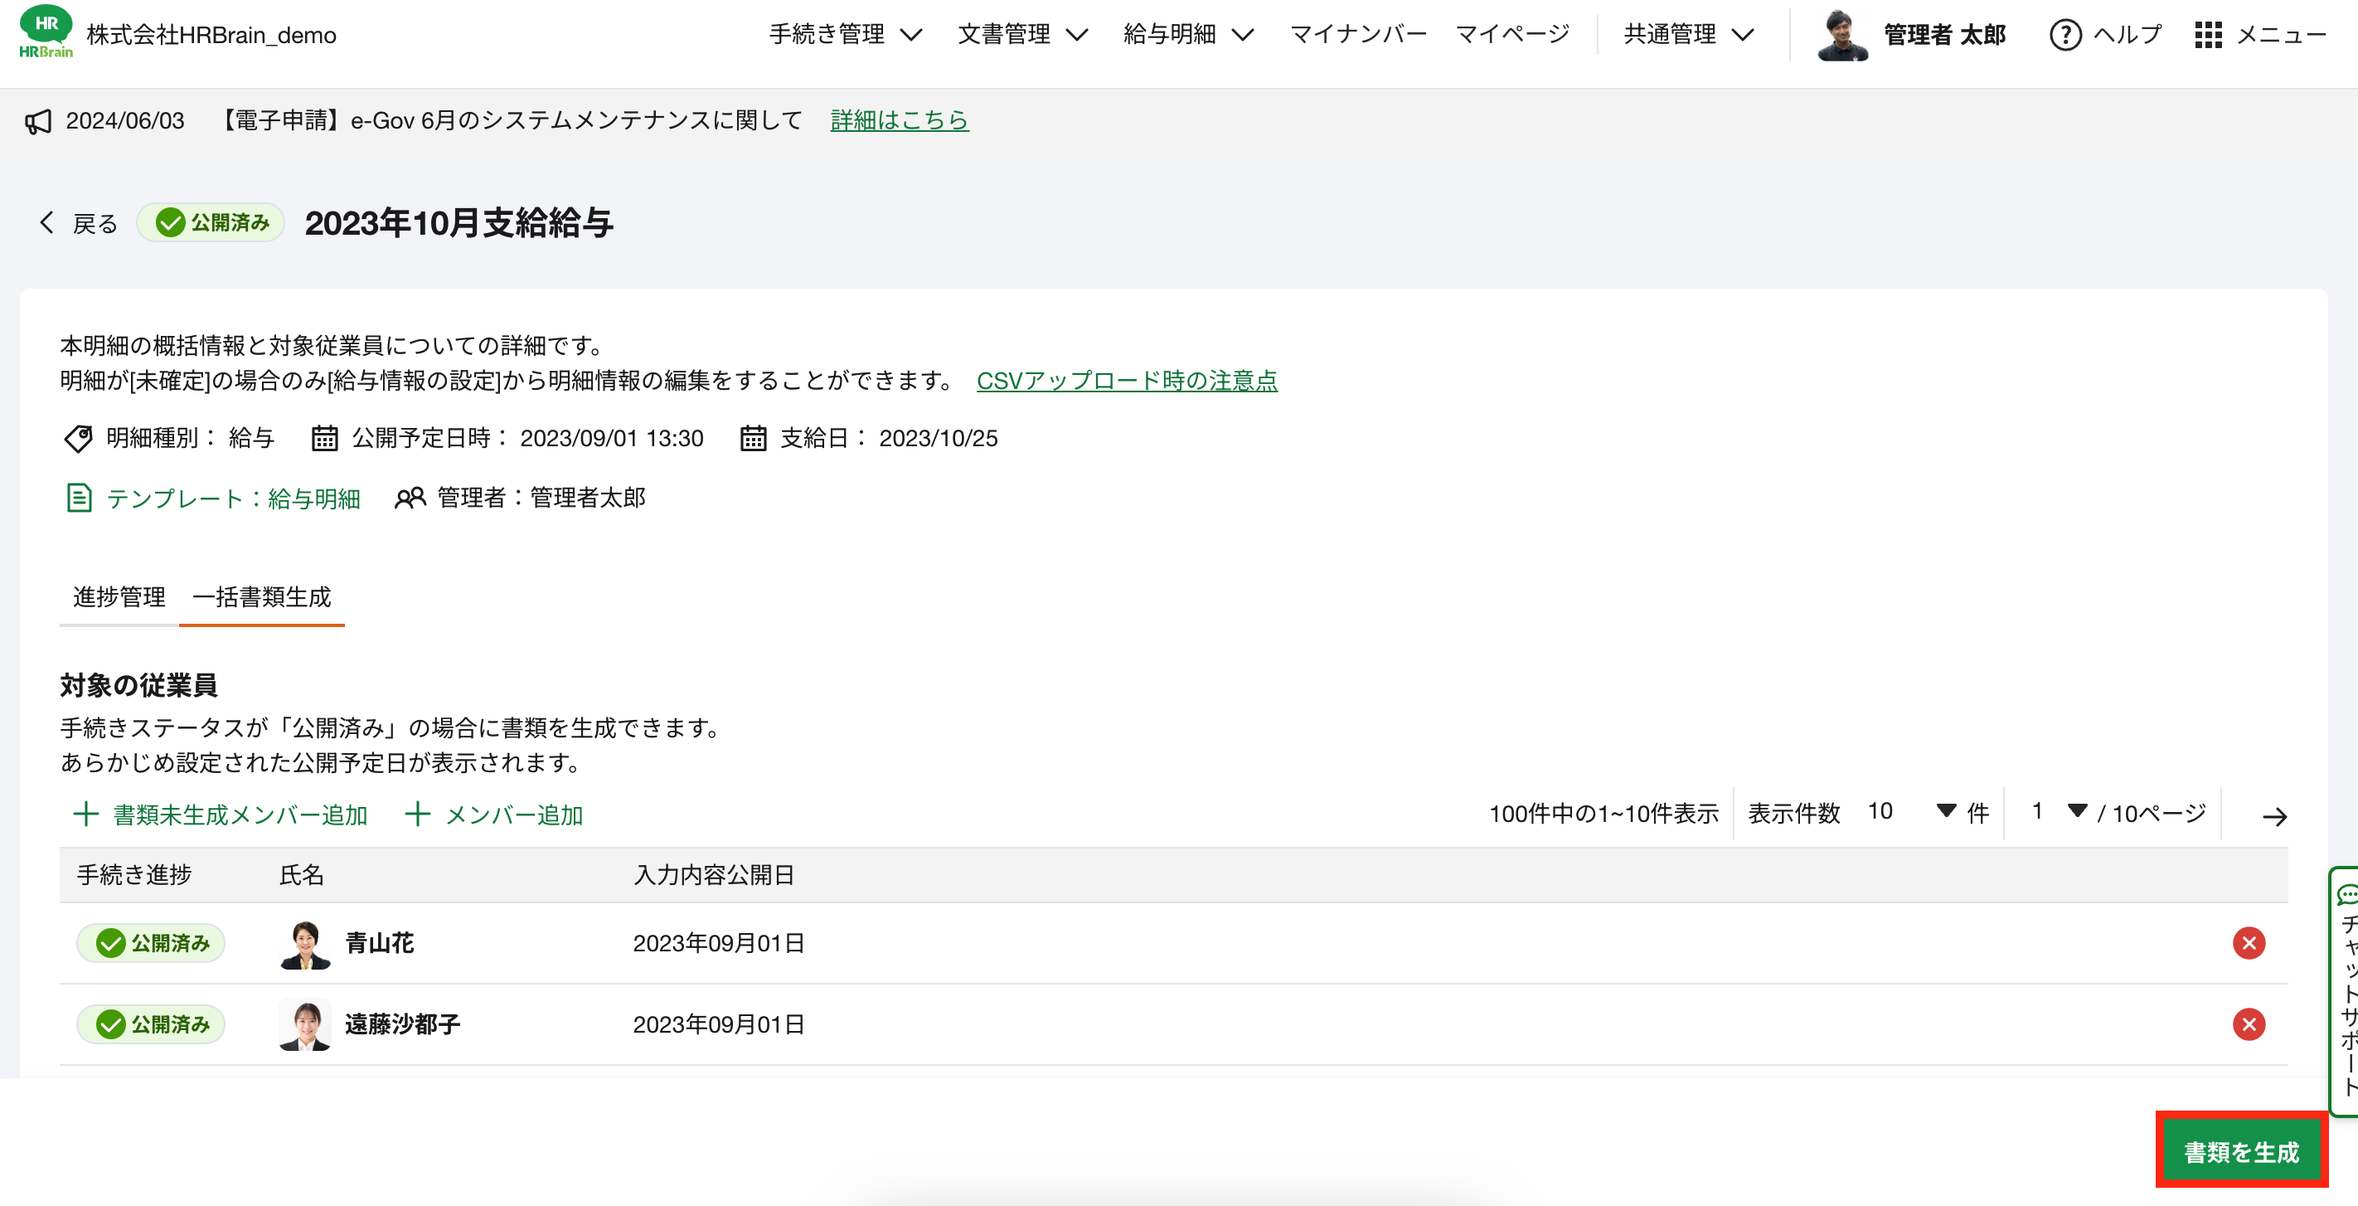Click the back chevron arrow
Image resolution: width=2358 pixels, height=1206 pixels.
click(x=46, y=222)
